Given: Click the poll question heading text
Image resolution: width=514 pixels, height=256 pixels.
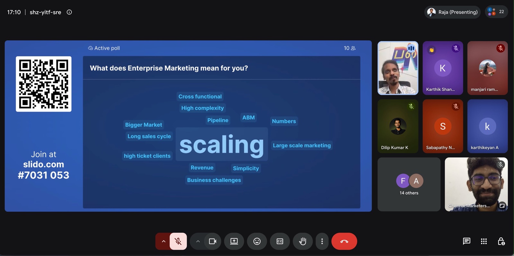Looking at the screenshot, I should tap(169, 68).
